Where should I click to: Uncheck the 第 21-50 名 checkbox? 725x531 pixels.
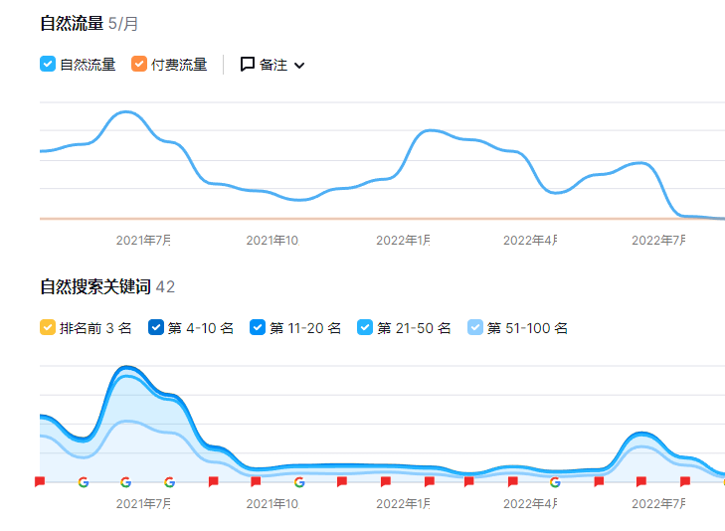(365, 327)
